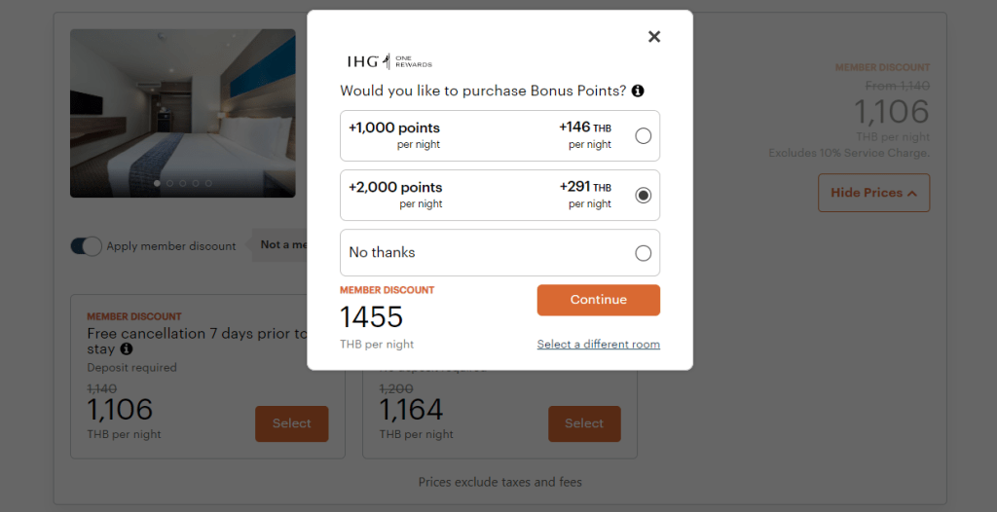The height and width of the screenshot is (512, 997).
Task: Collapse rates with Hide Prices button
Action: (873, 193)
